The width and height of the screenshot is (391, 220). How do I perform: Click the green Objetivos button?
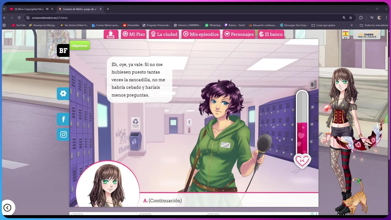pyautogui.click(x=79, y=46)
